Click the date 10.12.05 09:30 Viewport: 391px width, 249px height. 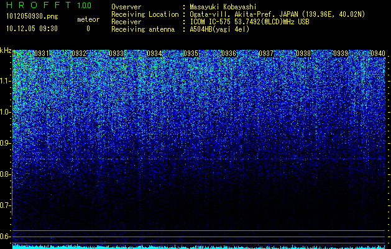pyautogui.click(x=32, y=29)
